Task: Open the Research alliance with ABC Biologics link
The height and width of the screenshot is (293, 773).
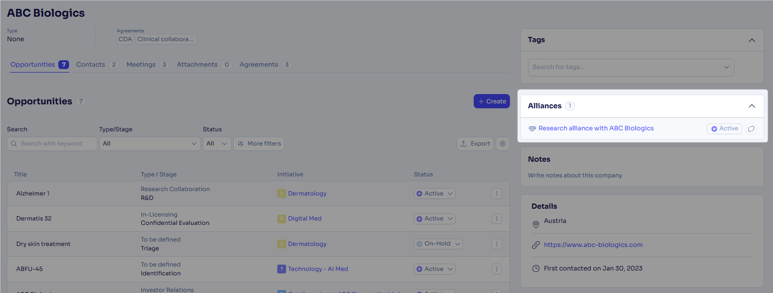Action: click(x=596, y=128)
